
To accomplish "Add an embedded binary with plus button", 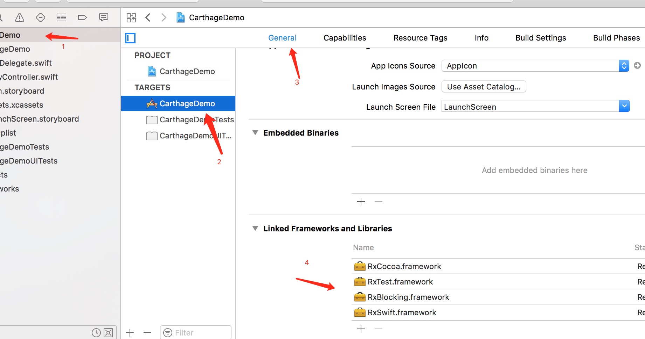I will [x=361, y=202].
